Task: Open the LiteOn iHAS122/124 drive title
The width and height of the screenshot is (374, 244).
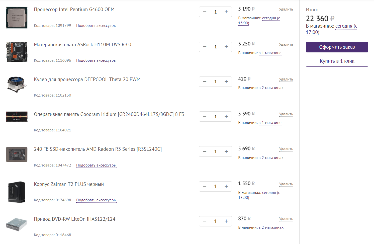Action: click(x=74, y=219)
